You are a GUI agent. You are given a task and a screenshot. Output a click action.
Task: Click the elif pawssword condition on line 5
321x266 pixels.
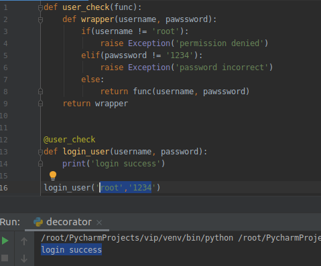(141, 55)
